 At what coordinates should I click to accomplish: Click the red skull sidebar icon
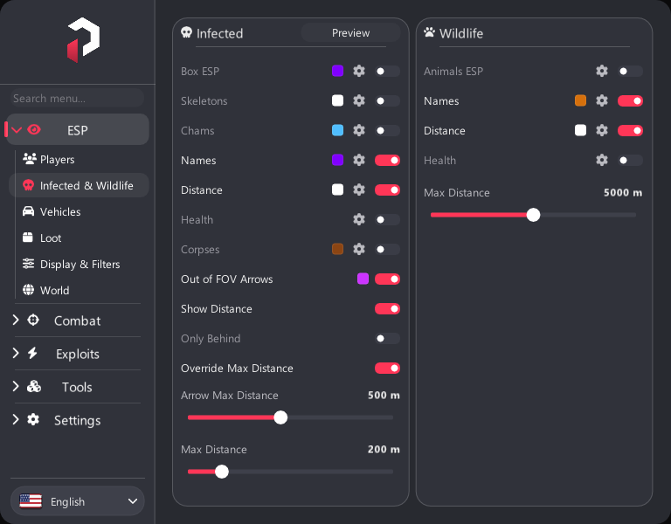pos(28,185)
